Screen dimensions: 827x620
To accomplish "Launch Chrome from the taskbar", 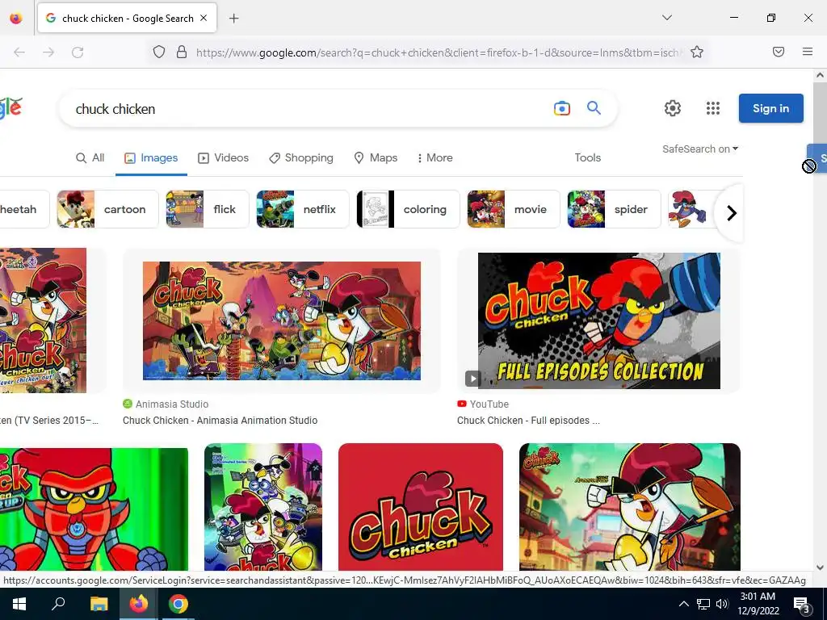I will pos(178,604).
